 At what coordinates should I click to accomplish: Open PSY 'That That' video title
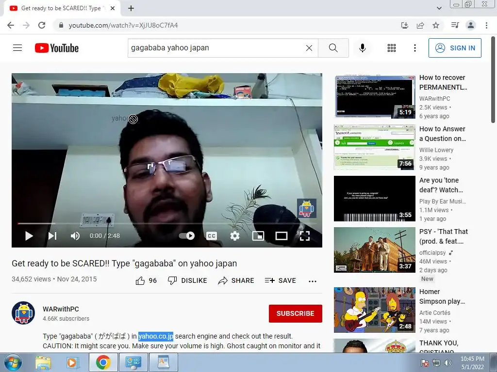444,236
